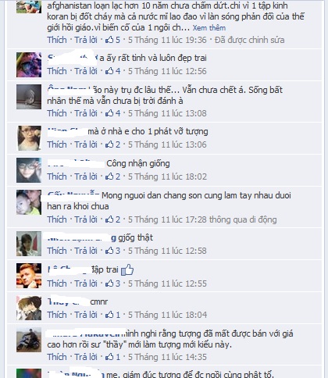This screenshot has height=378, width=328.
Task: Open avatar of girl with glasses at 13:06 comment
Action: pos(29,138)
